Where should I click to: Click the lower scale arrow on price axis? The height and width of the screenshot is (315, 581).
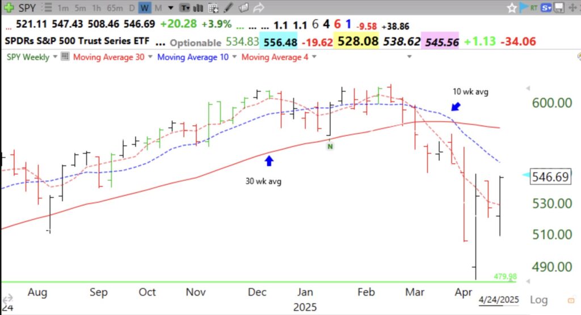528,282
